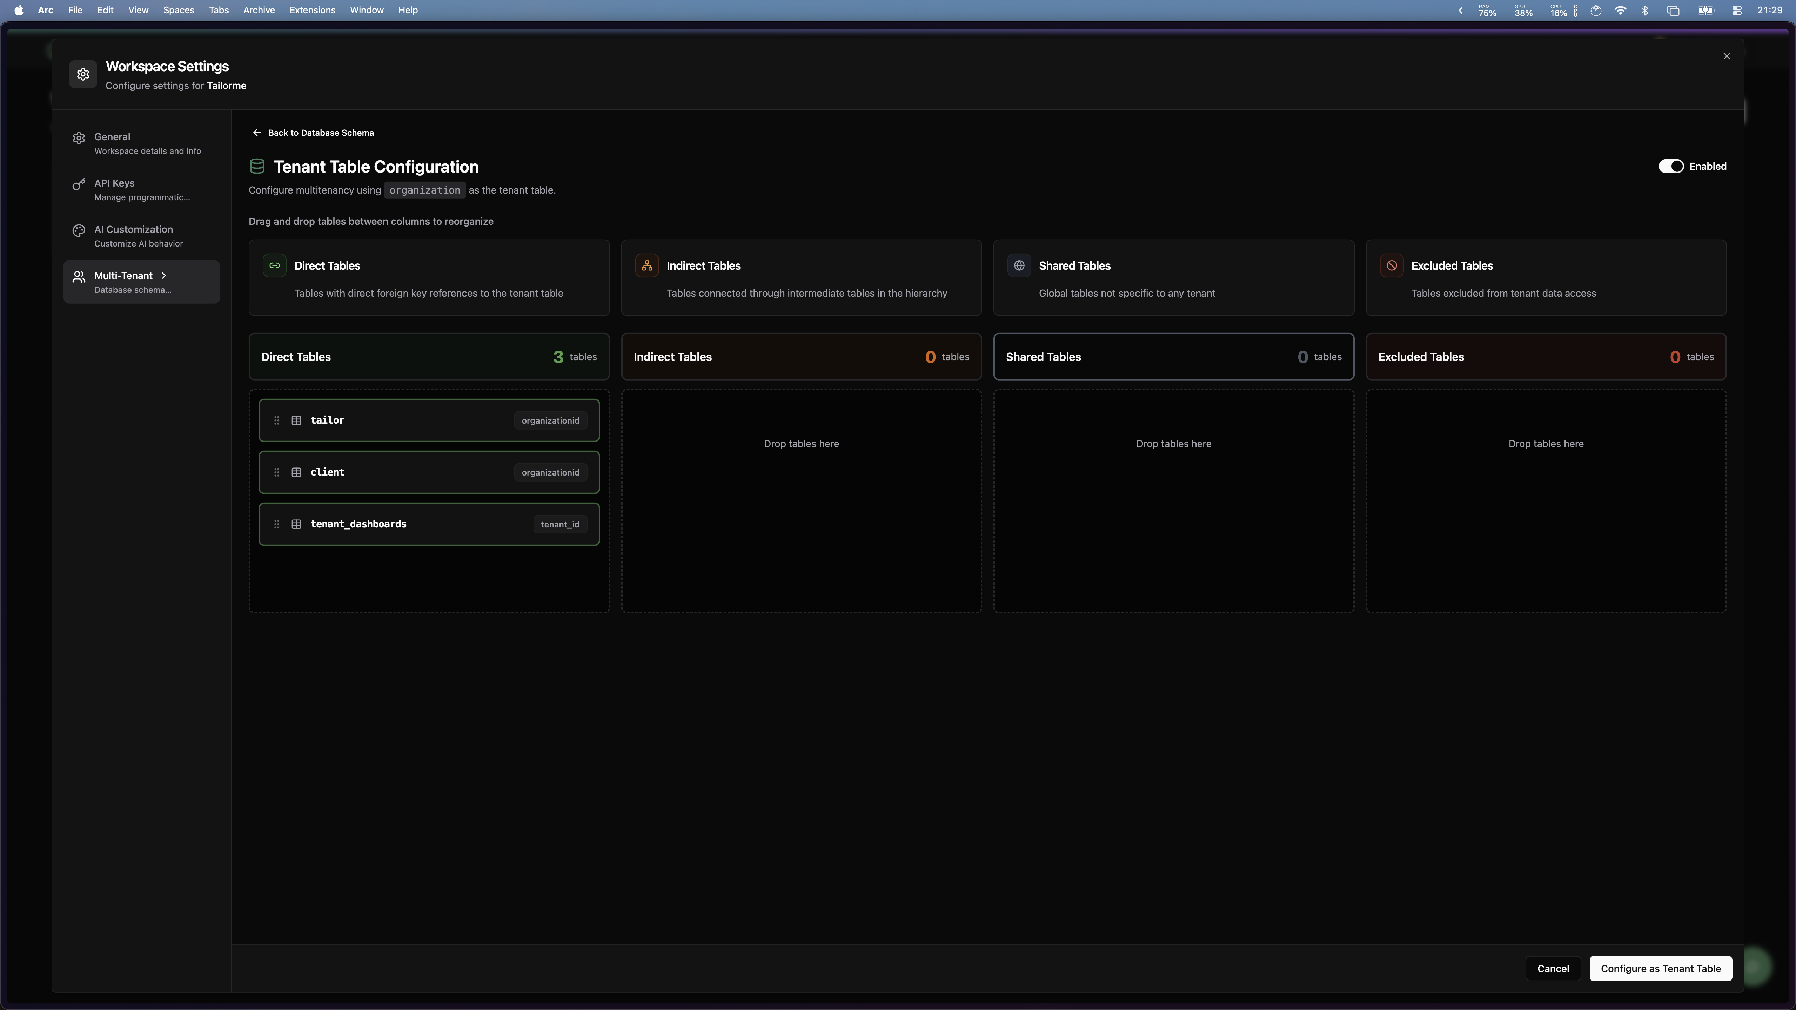
Task: Click the drag handle on tailor row
Action: pyautogui.click(x=277, y=420)
